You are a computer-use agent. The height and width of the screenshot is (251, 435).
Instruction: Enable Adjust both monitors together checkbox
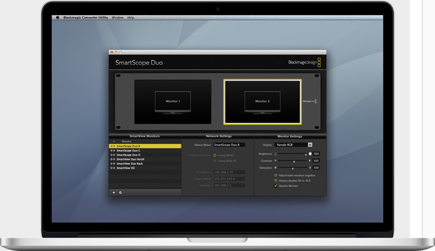tap(276, 175)
